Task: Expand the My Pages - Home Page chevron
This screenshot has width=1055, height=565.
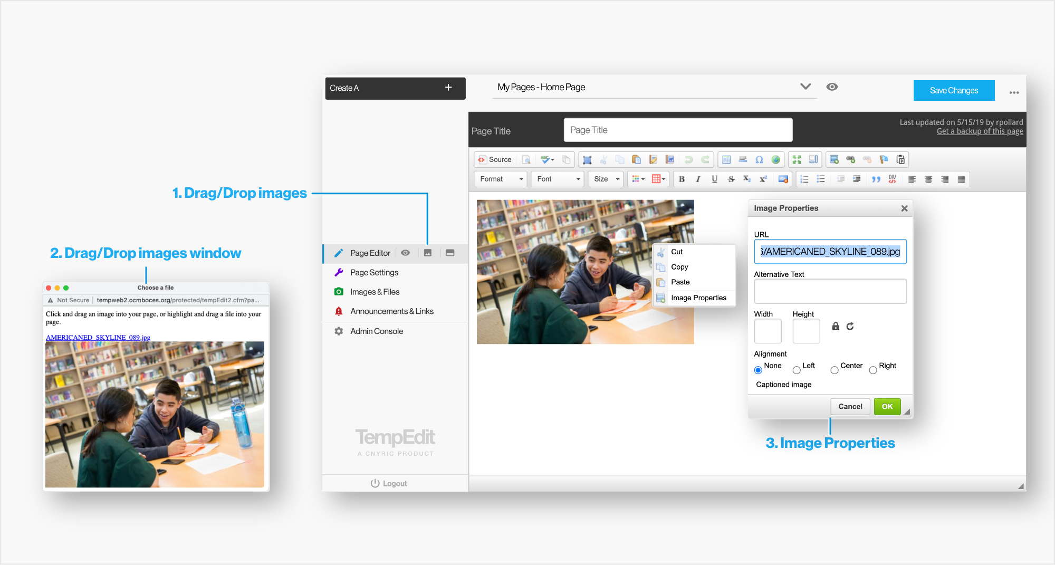Action: click(805, 87)
